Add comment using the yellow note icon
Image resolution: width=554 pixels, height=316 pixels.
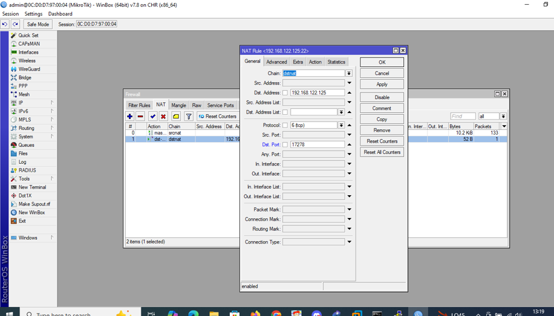click(176, 116)
